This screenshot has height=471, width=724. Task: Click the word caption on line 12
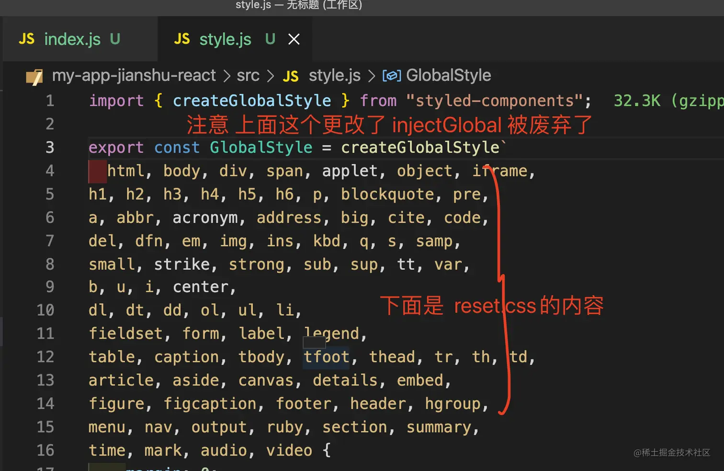tap(186, 357)
